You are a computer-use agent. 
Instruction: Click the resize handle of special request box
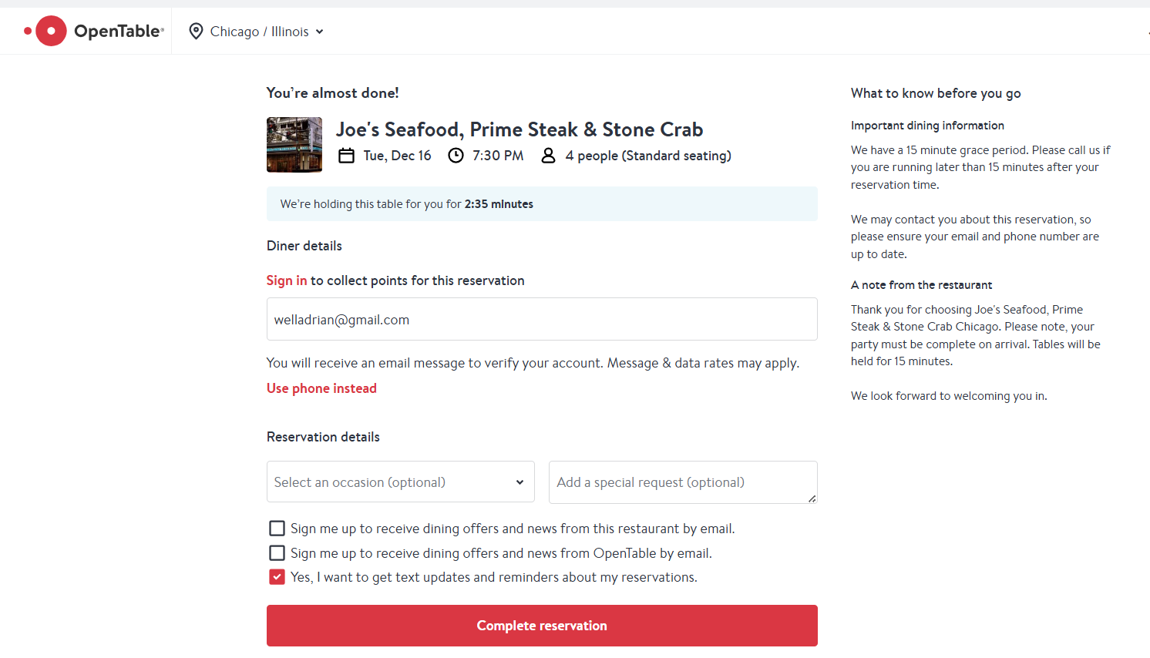(812, 499)
